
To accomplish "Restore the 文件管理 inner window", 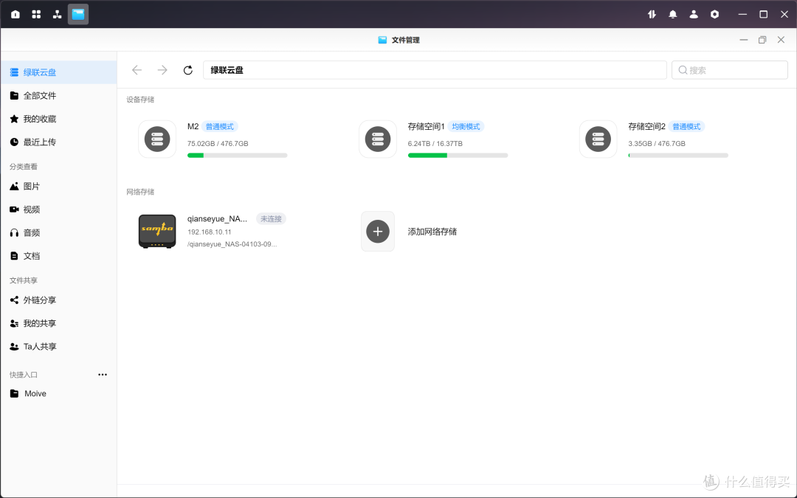I will pos(762,40).
